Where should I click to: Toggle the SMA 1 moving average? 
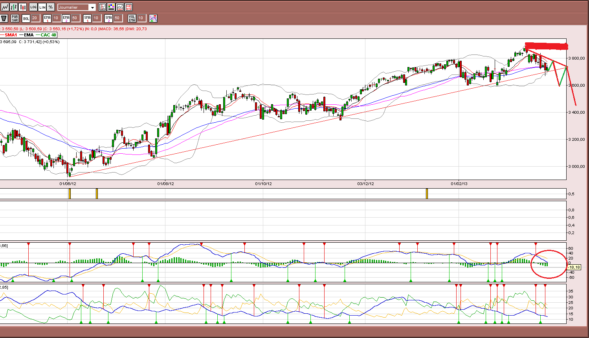click(x=88, y=18)
